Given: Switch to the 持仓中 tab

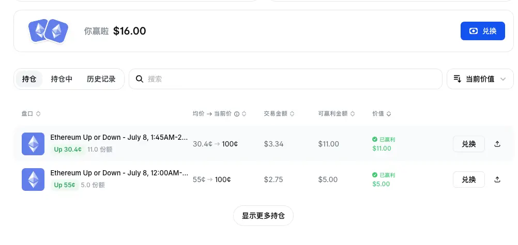Looking at the screenshot, I should (x=62, y=79).
